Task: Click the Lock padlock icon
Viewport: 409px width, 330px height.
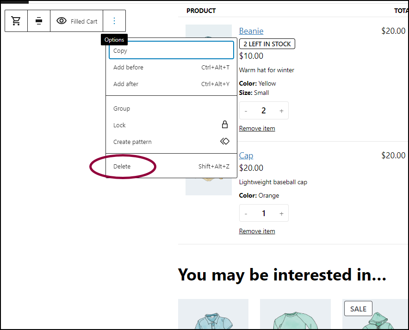Action: (224, 125)
